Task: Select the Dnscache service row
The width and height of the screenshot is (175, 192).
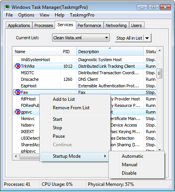Action: pos(84,79)
